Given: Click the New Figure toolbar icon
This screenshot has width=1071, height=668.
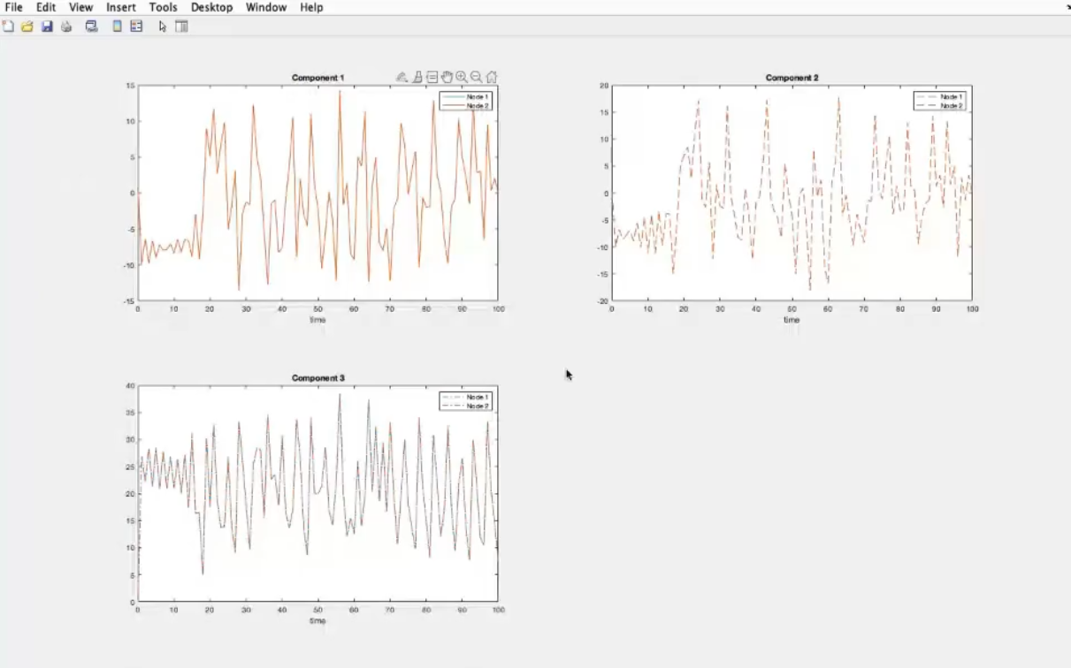Looking at the screenshot, I should 9,27.
